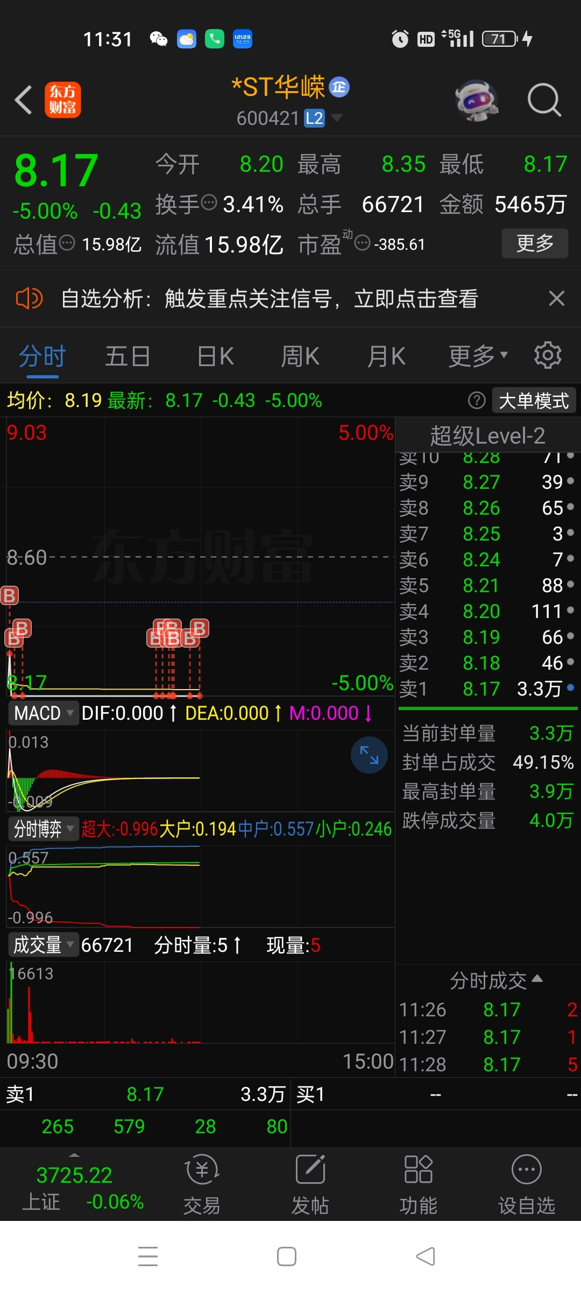This screenshot has height=1292, width=581.
Task: Tap the dot beside 卖4 volume 111
Action: coord(570,610)
